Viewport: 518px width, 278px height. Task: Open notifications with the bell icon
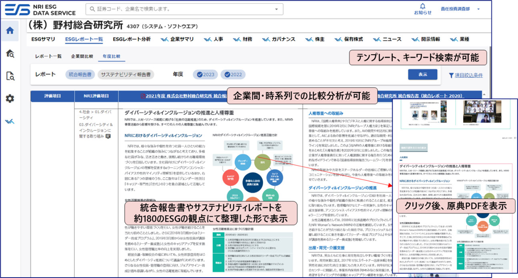(x=423, y=6)
